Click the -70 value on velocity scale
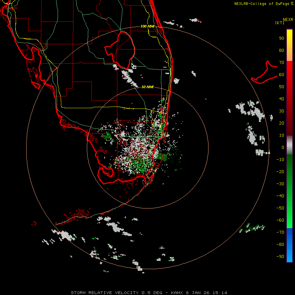 tap(280, 232)
